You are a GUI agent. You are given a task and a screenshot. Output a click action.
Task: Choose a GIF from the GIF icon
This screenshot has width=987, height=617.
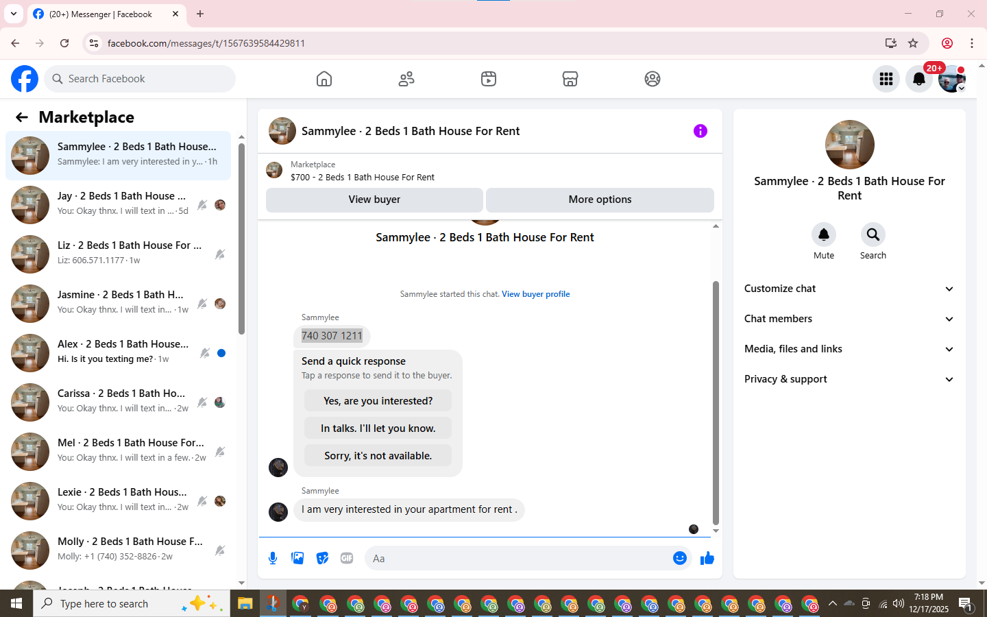point(347,558)
